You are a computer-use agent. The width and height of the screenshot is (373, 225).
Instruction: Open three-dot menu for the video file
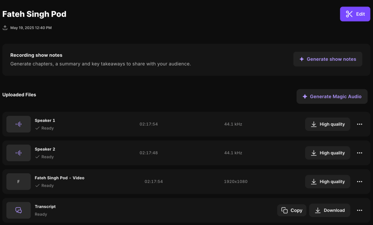(359, 182)
